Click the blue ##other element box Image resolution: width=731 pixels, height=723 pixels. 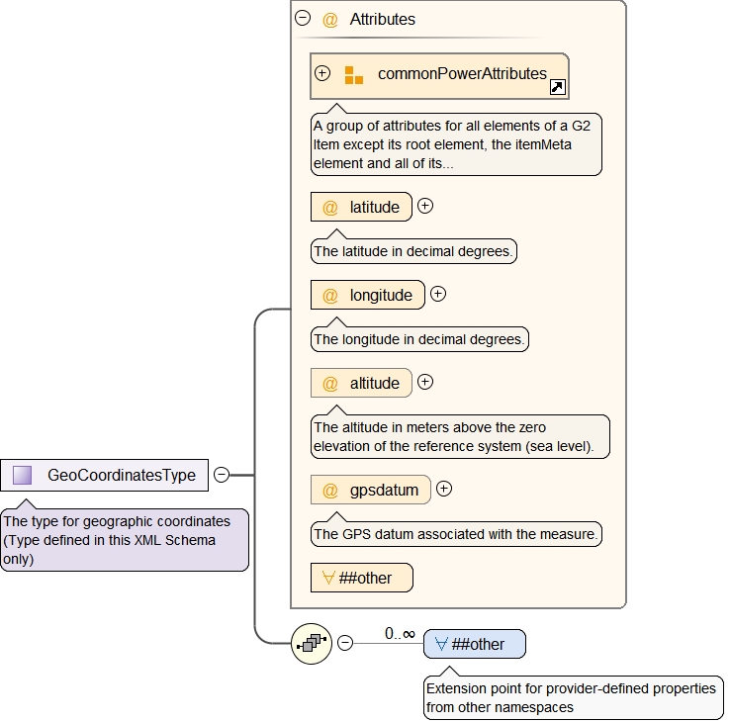pos(475,645)
